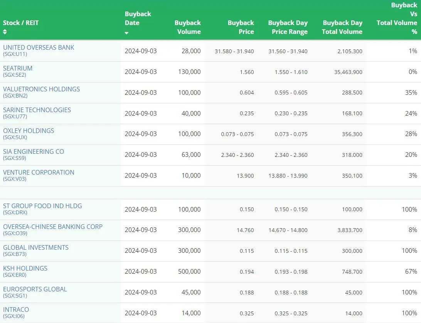Image resolution: width=421 pixels, height=323 pixels.
Task: Click Buyback Vs Total Volume % header
Action: coord(397,18)
